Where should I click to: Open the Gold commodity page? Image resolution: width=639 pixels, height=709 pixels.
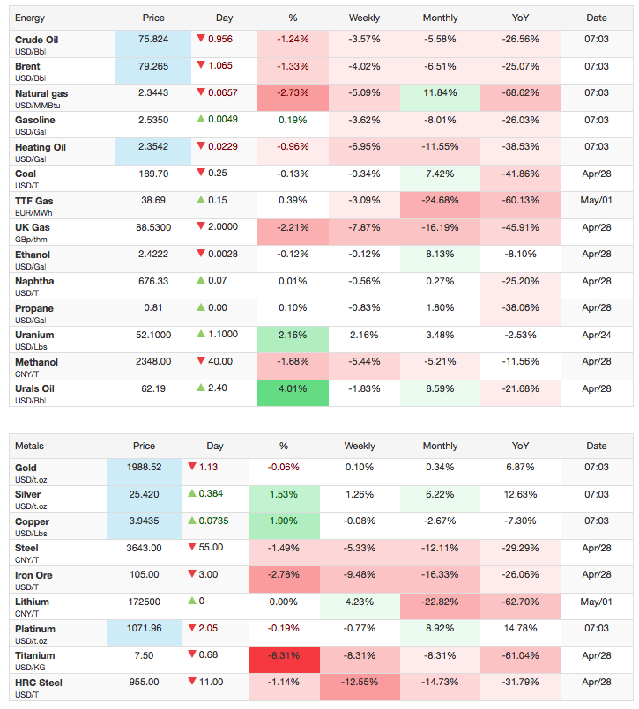pyautogui.click(x=26, y=468)
